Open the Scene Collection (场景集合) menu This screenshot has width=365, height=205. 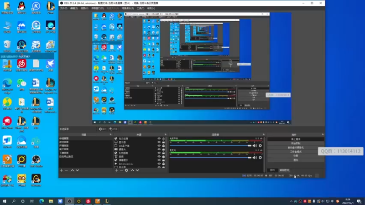pyautogui.click(x=128, y=8)
